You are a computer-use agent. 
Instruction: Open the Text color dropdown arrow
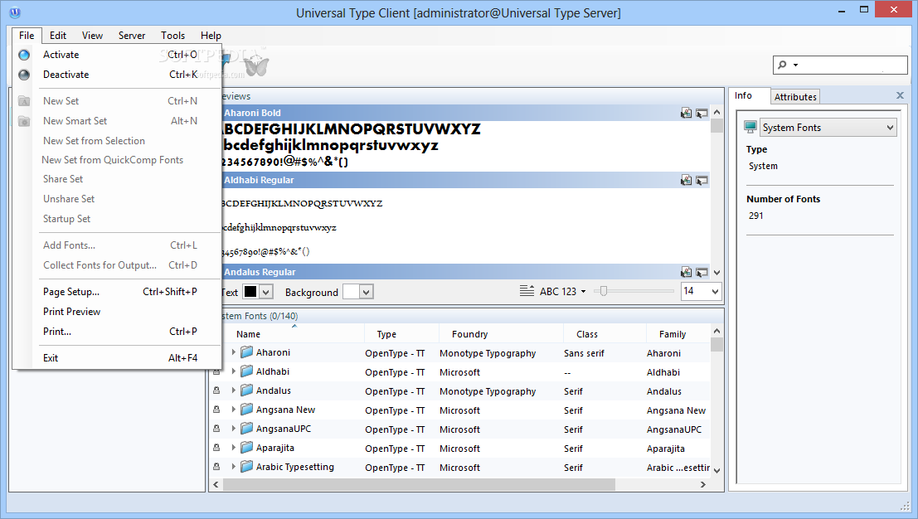point(266,292)
